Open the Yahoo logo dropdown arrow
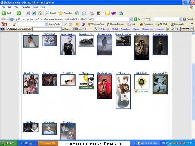The height and width of the screenshot is (146, 195). [10, 24]
